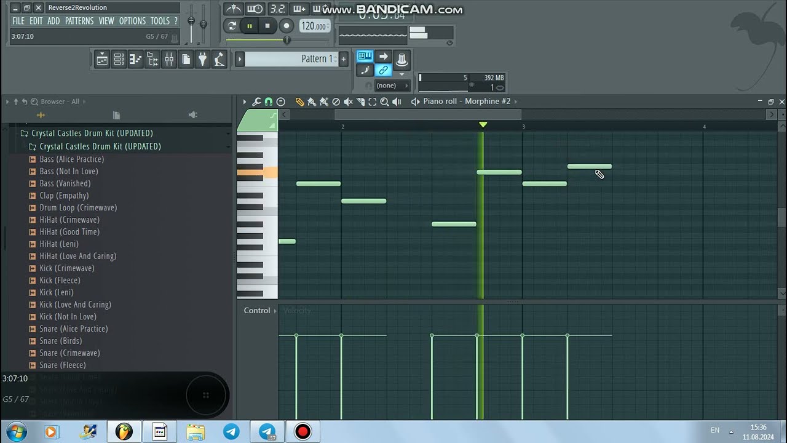
Task: Select the Paint brush tool in piano roll
Action: 312,102
